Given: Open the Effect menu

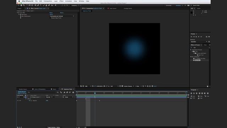Looking at the screenshot, I should 61,1.
